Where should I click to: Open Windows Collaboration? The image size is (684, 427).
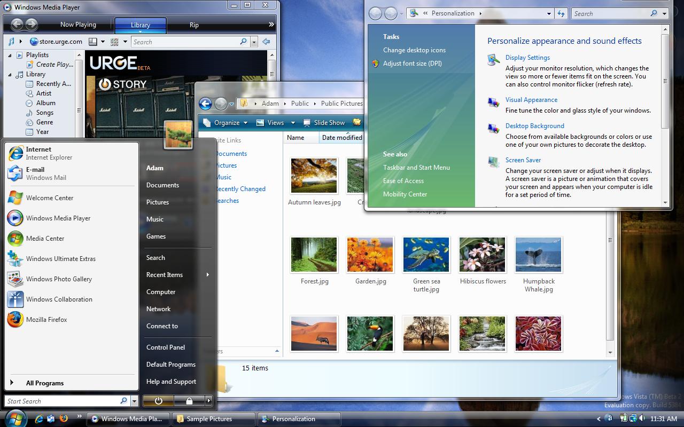click(72, 299)
